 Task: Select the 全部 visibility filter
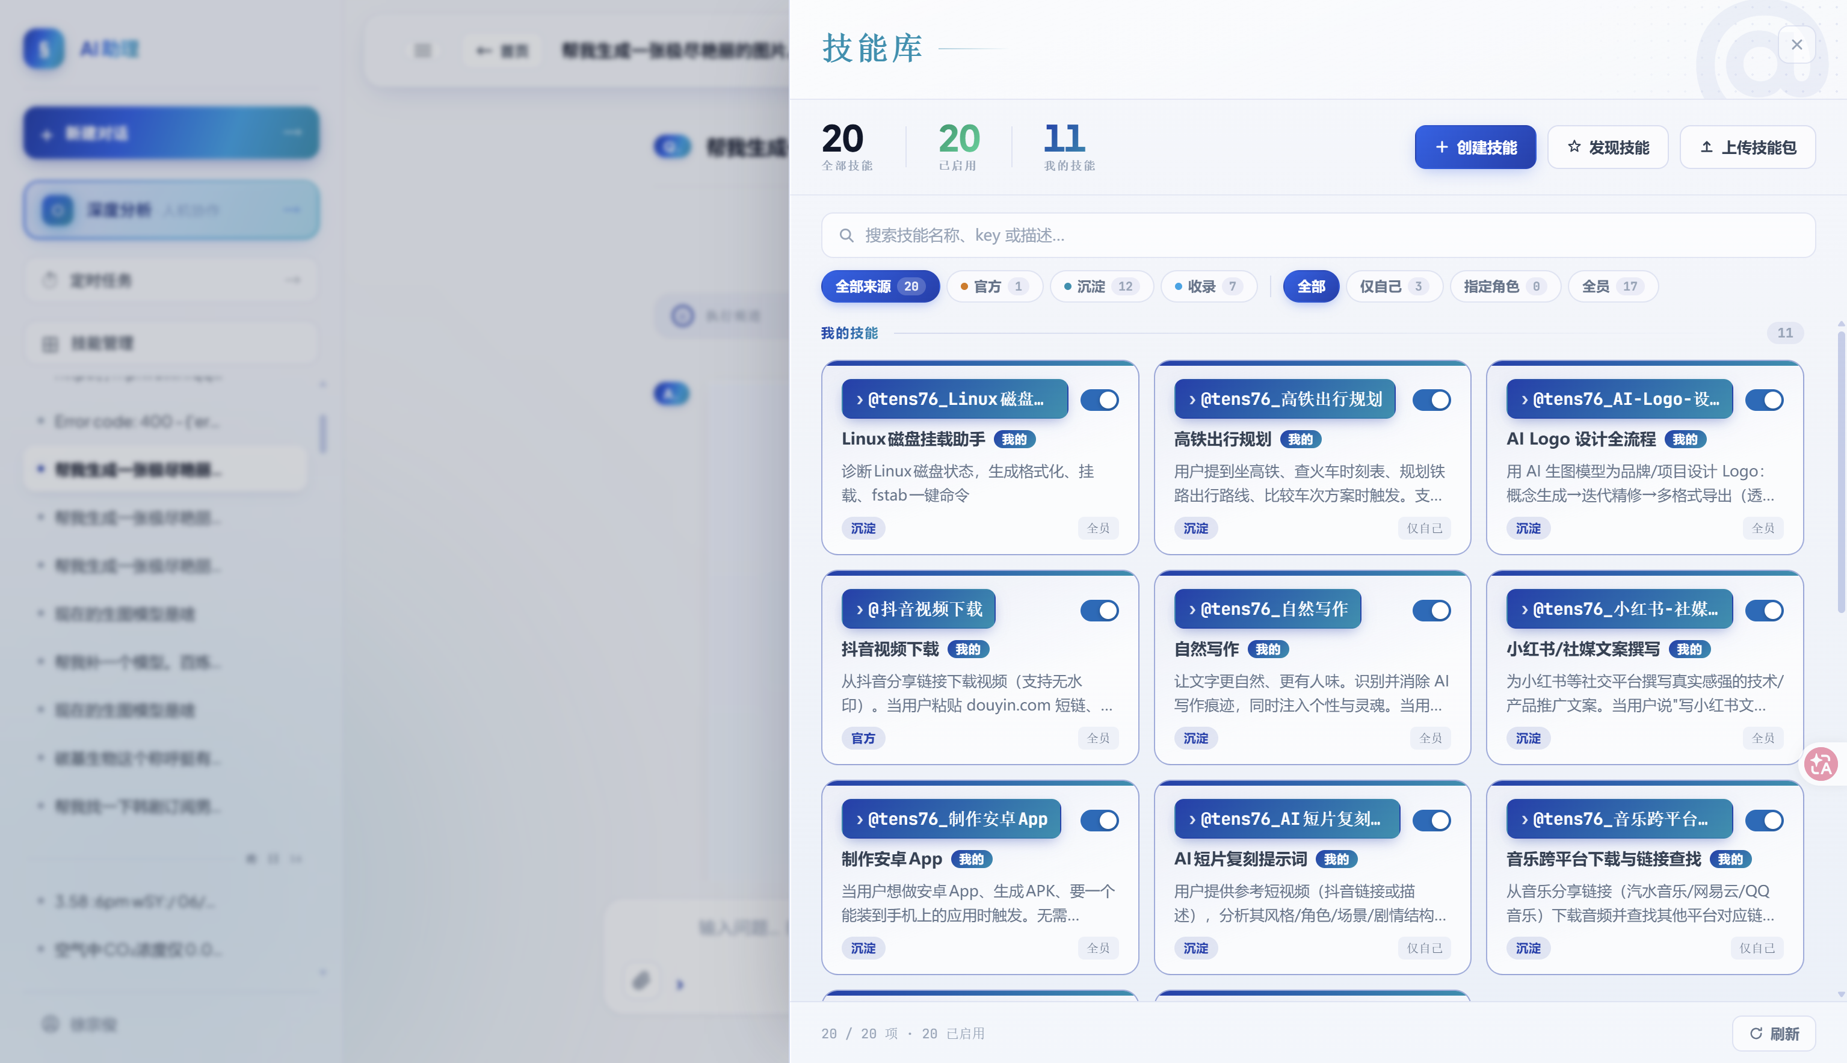1310,286
